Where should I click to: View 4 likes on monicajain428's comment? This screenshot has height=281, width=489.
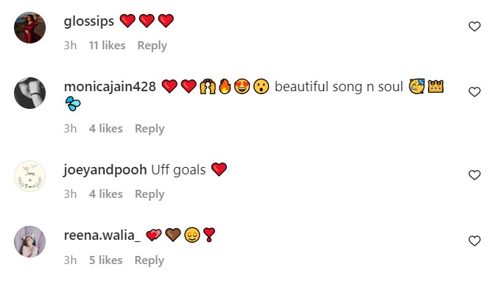click(106, 129)
